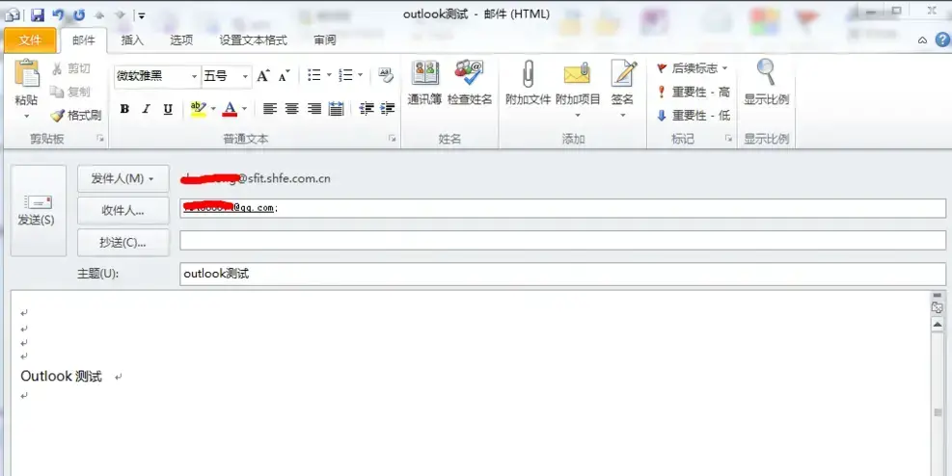Image resolution: width=952 pixels, height=476 pixels.
Task: Click 复制 copy button
Action: 71,92
